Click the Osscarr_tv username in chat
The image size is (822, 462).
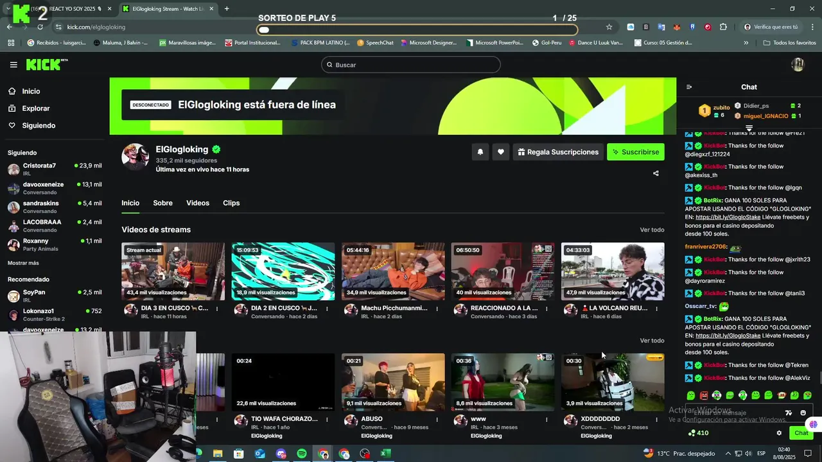(x=700, y=306)
